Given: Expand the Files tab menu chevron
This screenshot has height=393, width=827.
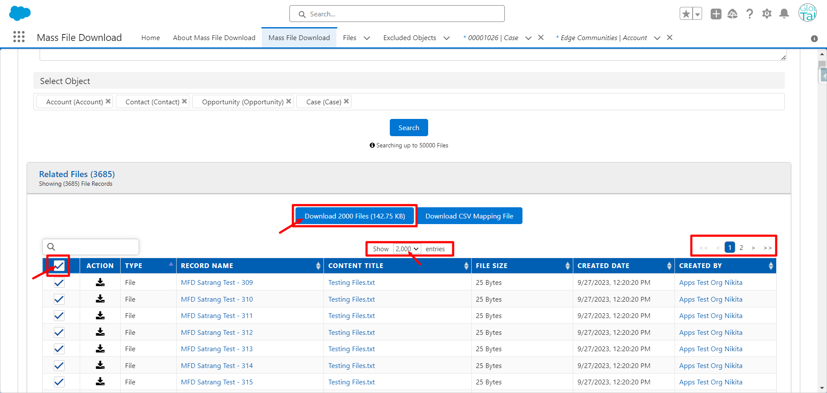Looking at the screenshot, I should [367, 38].
